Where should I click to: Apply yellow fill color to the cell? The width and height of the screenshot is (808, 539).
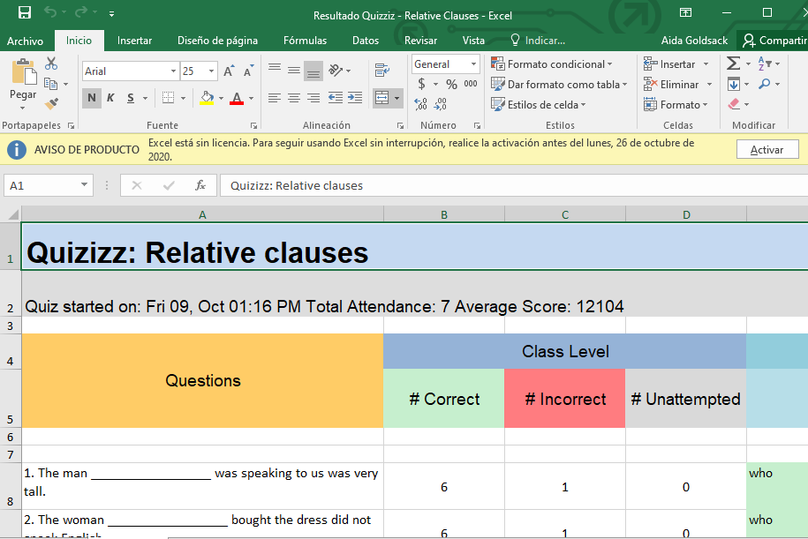click(207, 98)
